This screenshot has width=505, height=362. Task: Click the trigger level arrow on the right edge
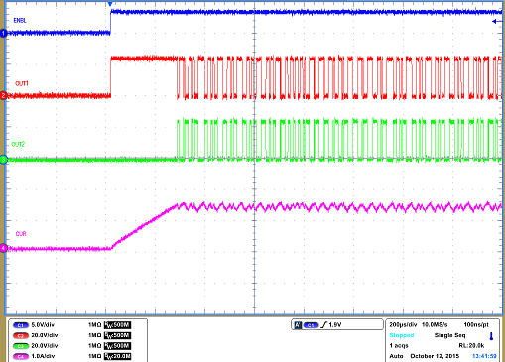point(497,22)
